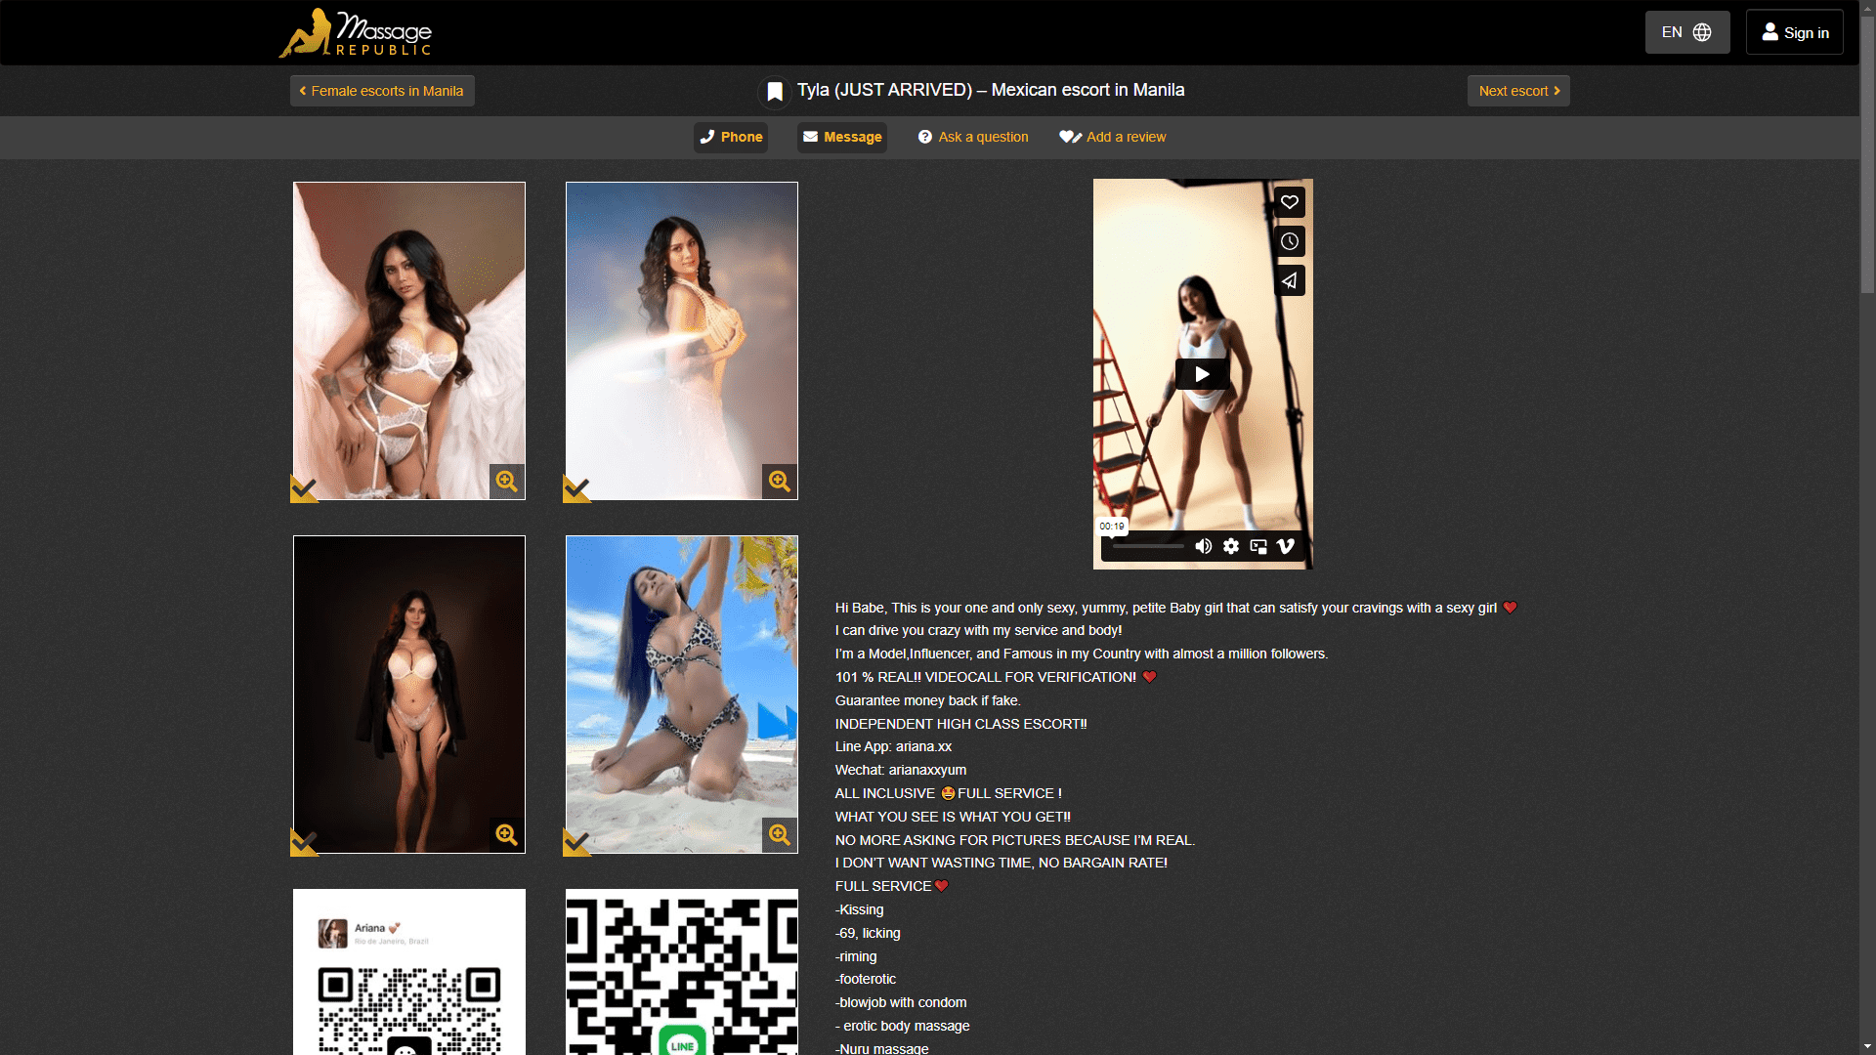Like the video with the heart icon
The image size is (1876, 1055).
coord(1290,202)
